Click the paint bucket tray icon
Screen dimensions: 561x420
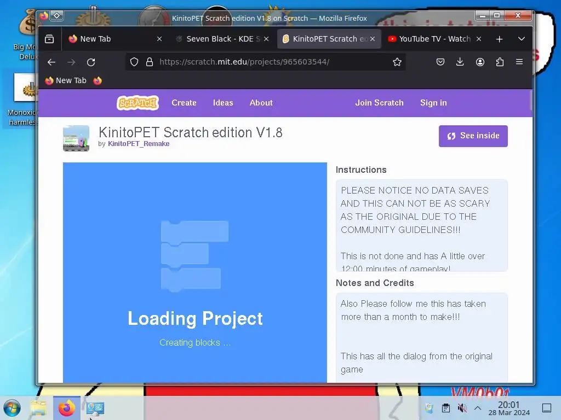tap(430, 408)
